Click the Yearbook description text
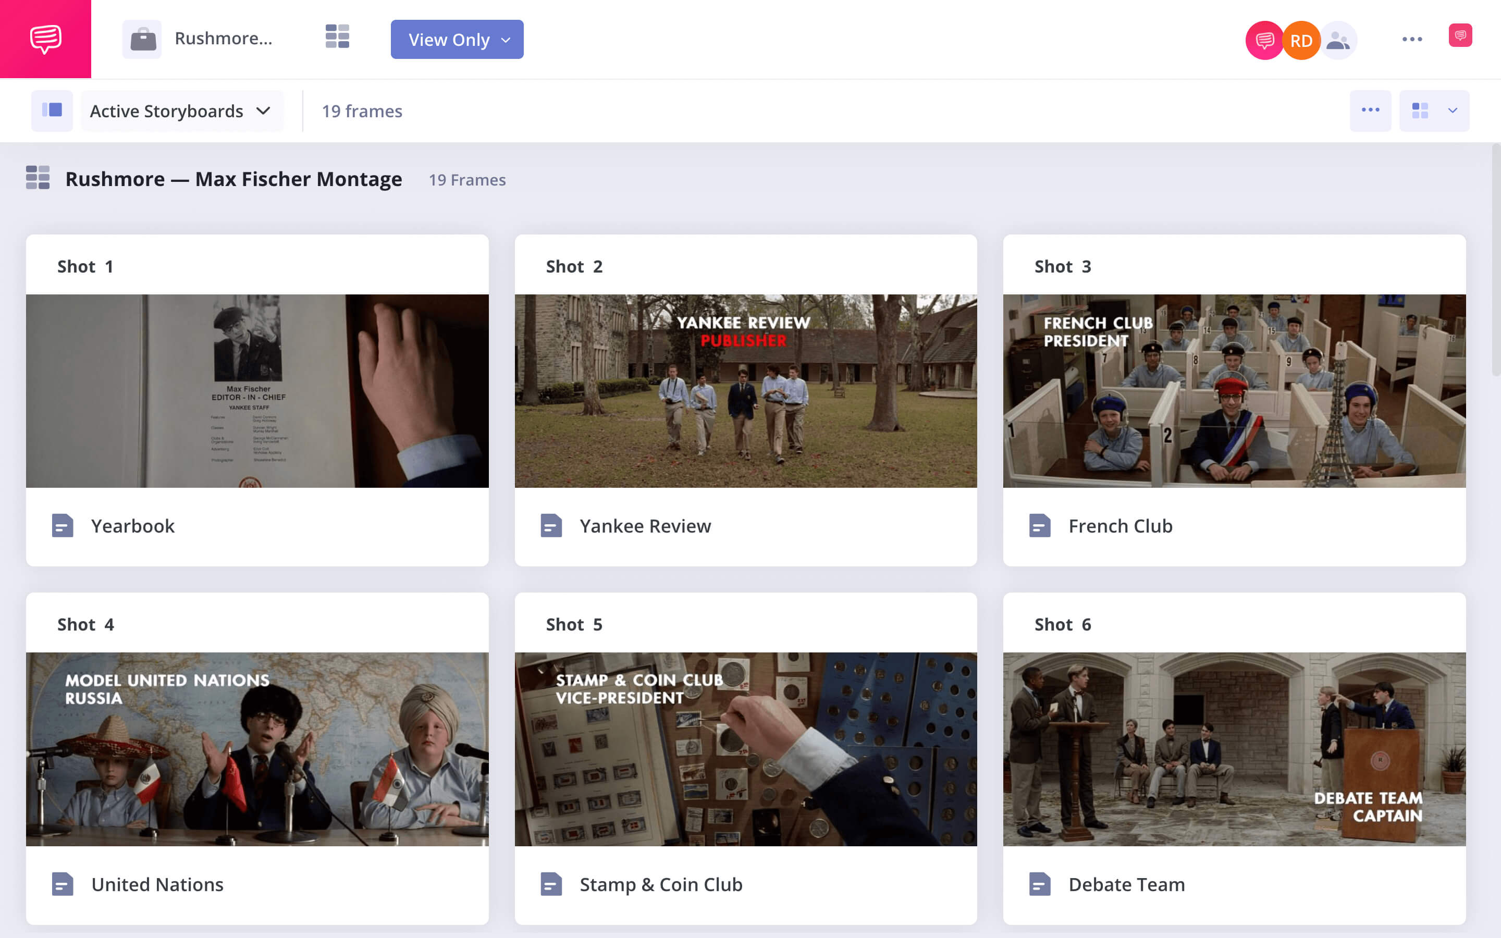1501x938 pixels. click(133, 526)
